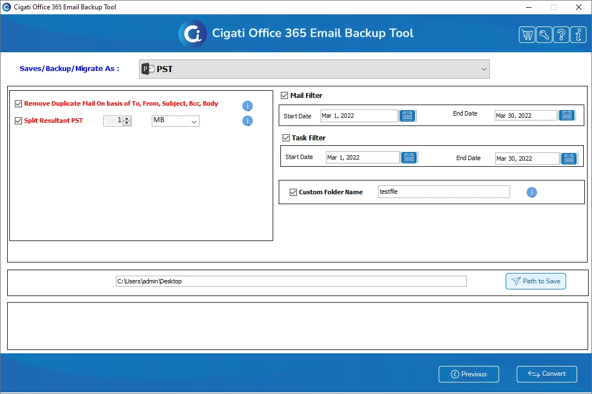Show info for Remove Duplicate Mail option
The width and height of the screenshot is (592, 394).
point(247,106)
